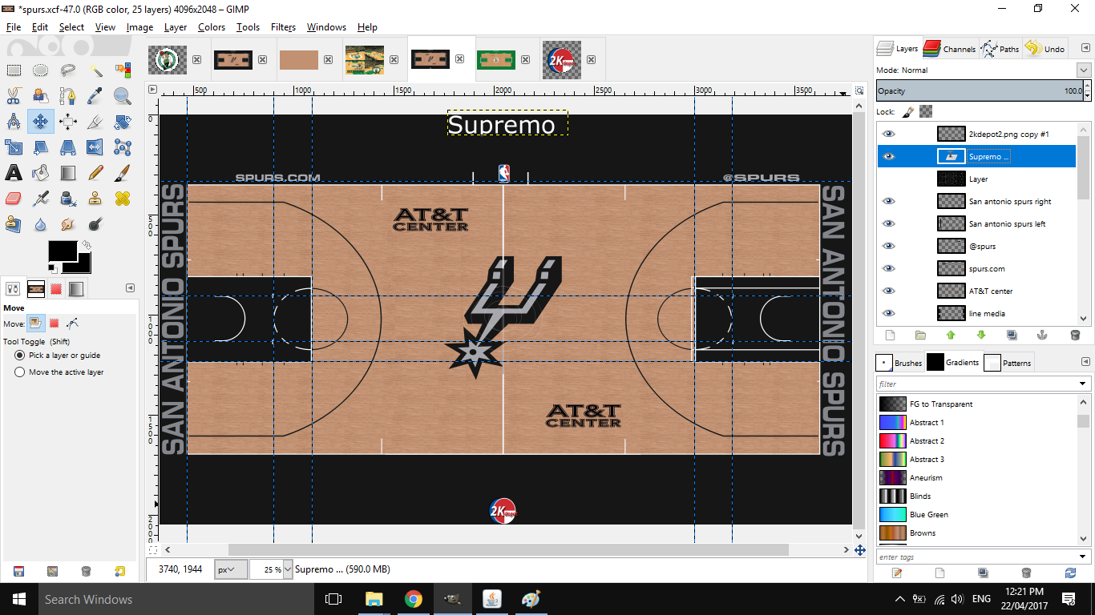This screenshot has height=615, width=1095.
Task: Switch to the Patterns tab
Action: (1008, 363)
